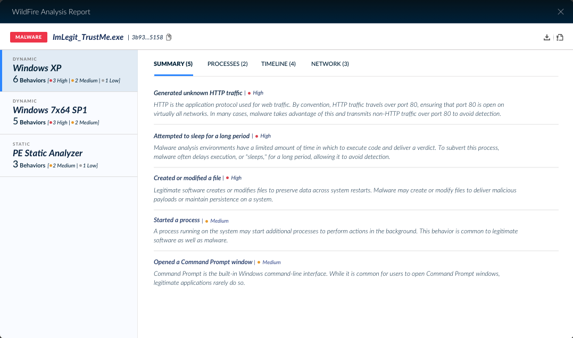Click the HTTP traffic description paragraph
Screen dimensions: 573x338
[x=329, y=109]
